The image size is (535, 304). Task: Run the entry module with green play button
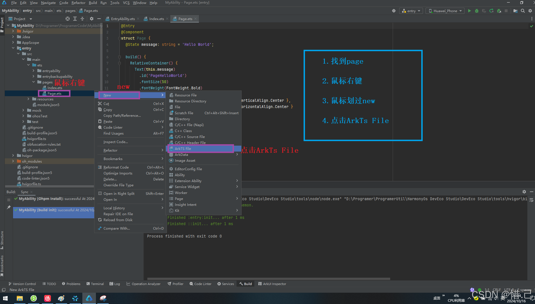point(469,11)
